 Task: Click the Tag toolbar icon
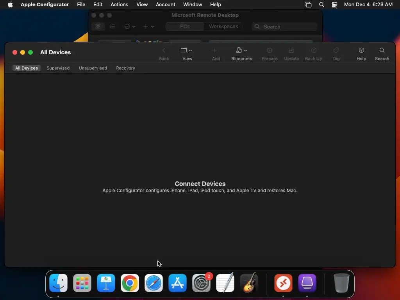click(x=336, y=50)
